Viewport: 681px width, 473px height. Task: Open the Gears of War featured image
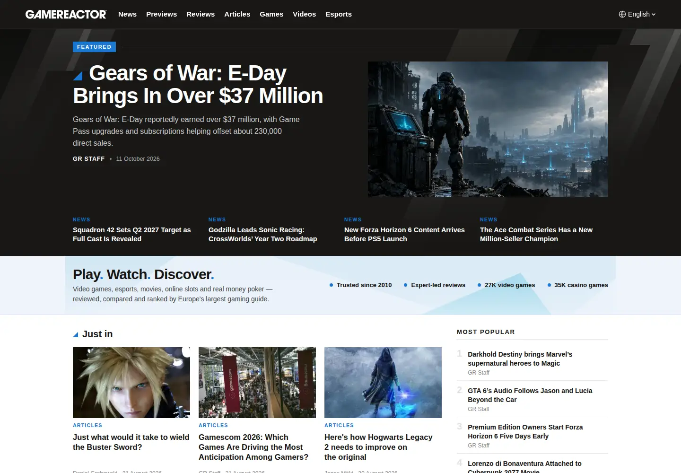(x=488, y=129)
